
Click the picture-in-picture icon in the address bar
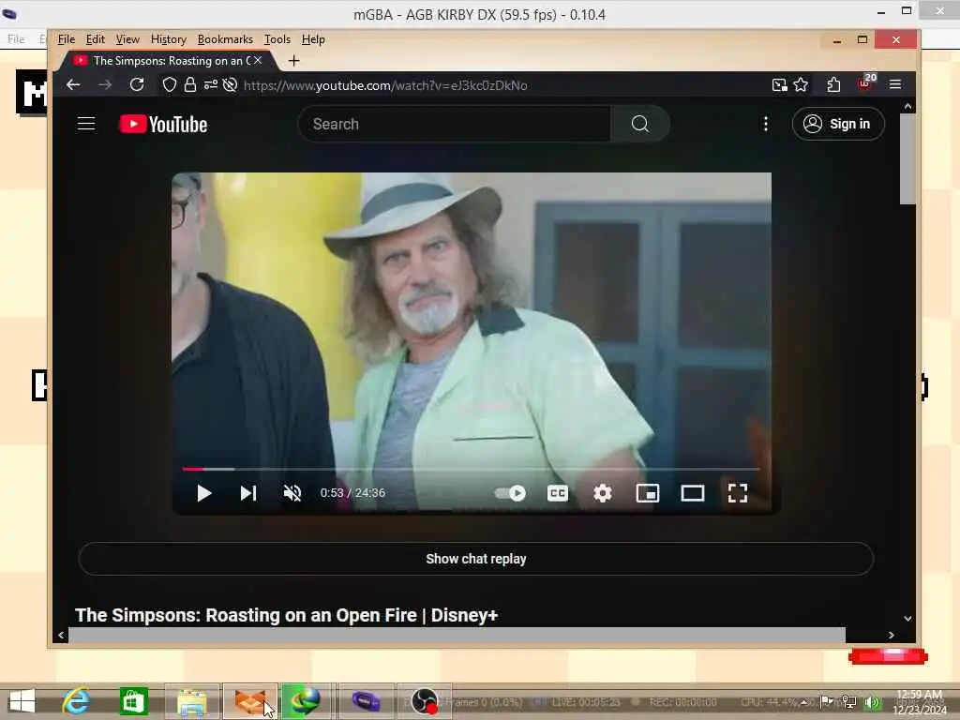[x=779, y=85]
